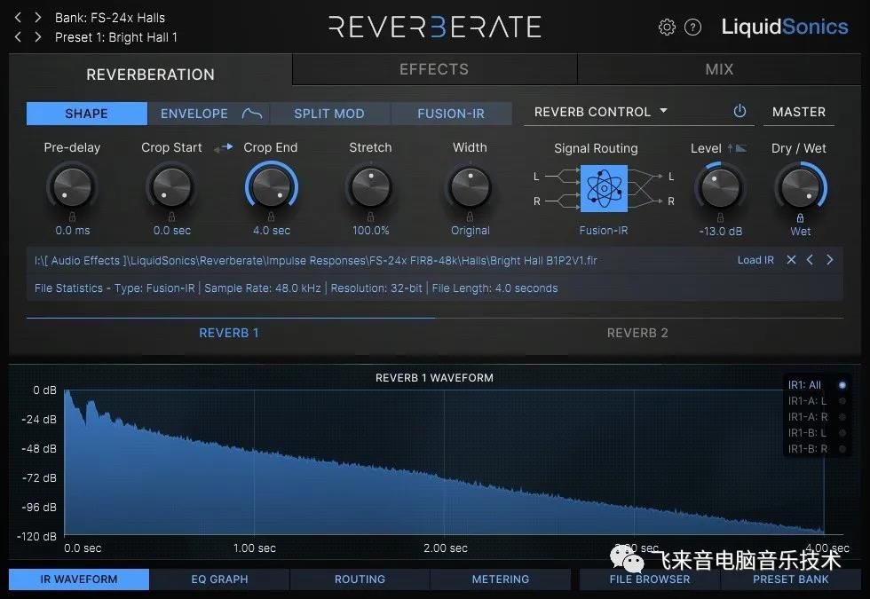Switch to Reverb 2 panel
The width and height of the screenshot is (870, 599).
[x=637, y=333]
